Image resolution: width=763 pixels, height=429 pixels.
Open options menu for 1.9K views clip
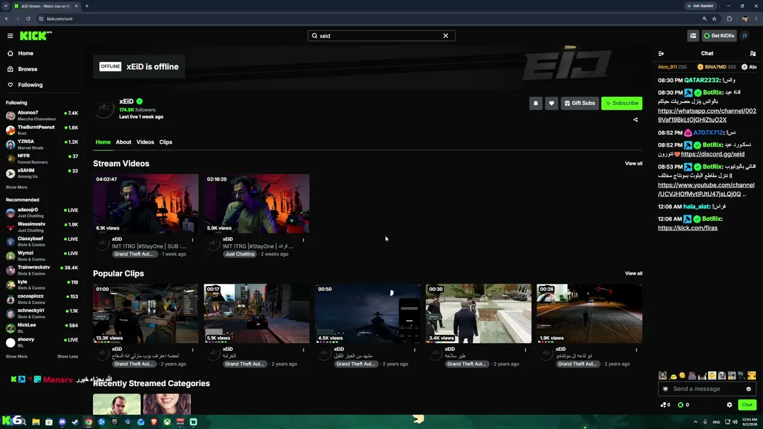click(636, 350)
